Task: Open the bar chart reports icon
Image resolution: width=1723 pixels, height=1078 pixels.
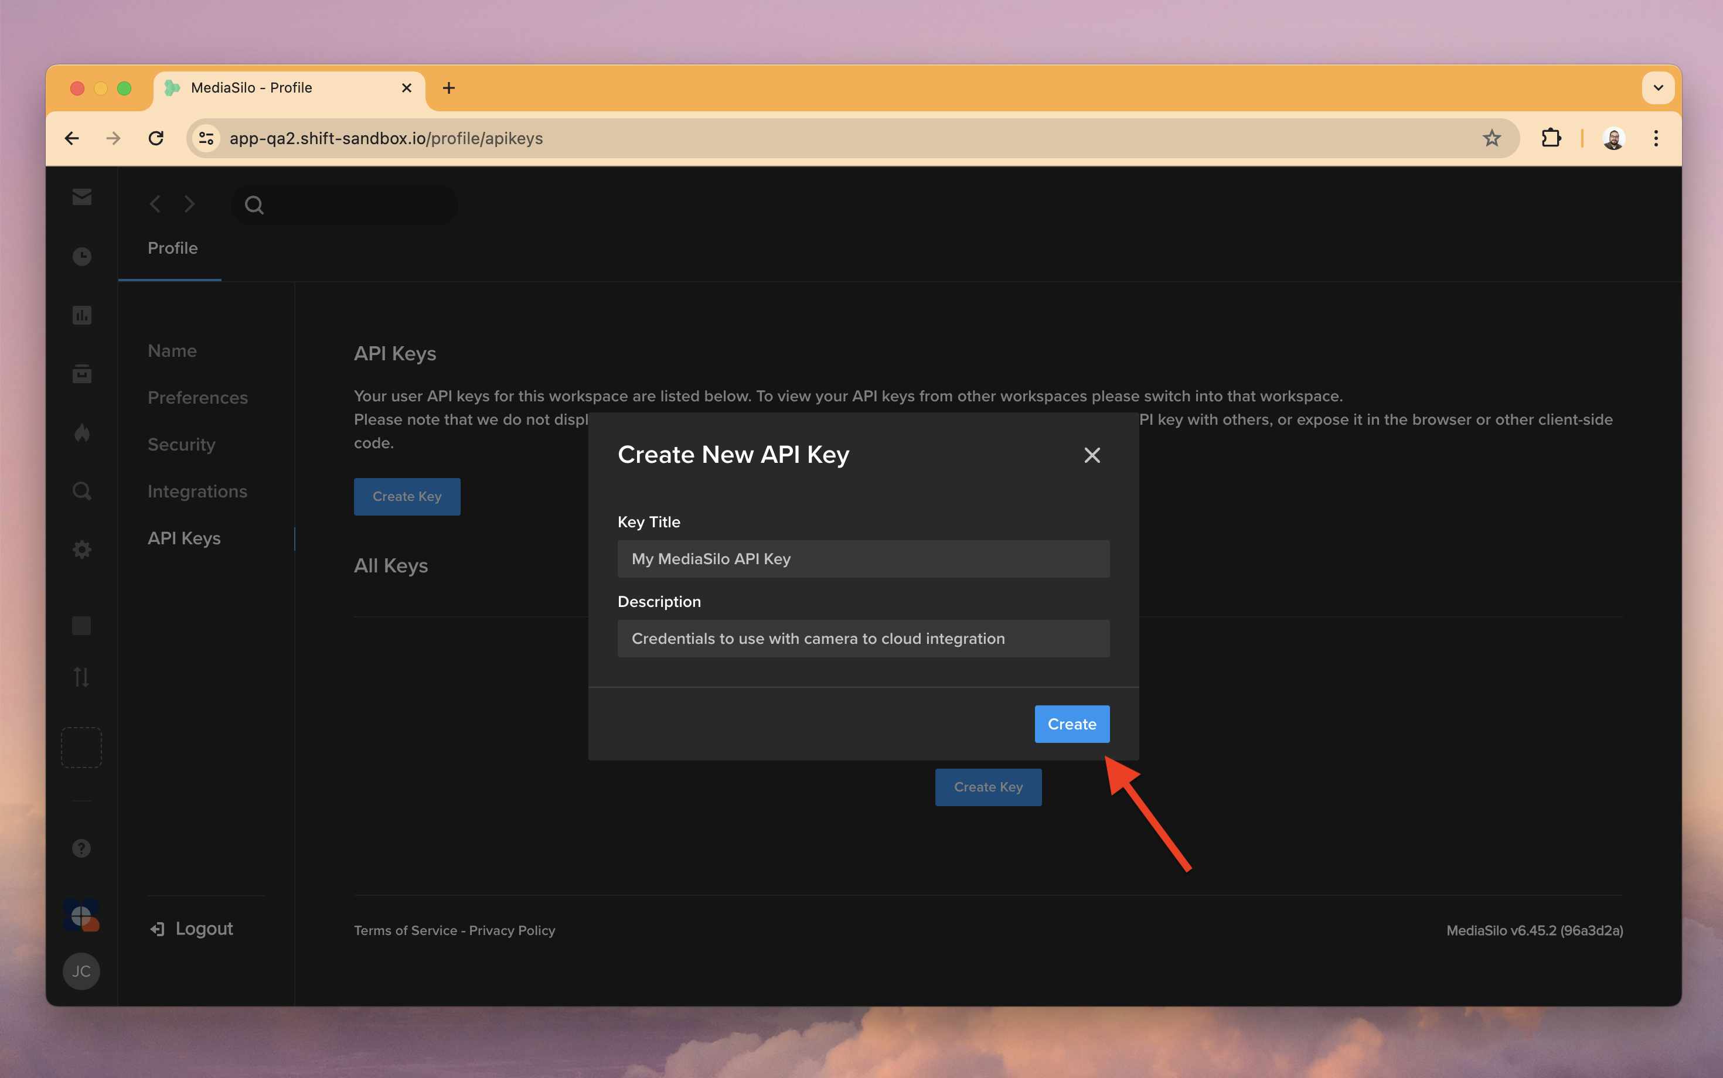Action: pos(81,315)
